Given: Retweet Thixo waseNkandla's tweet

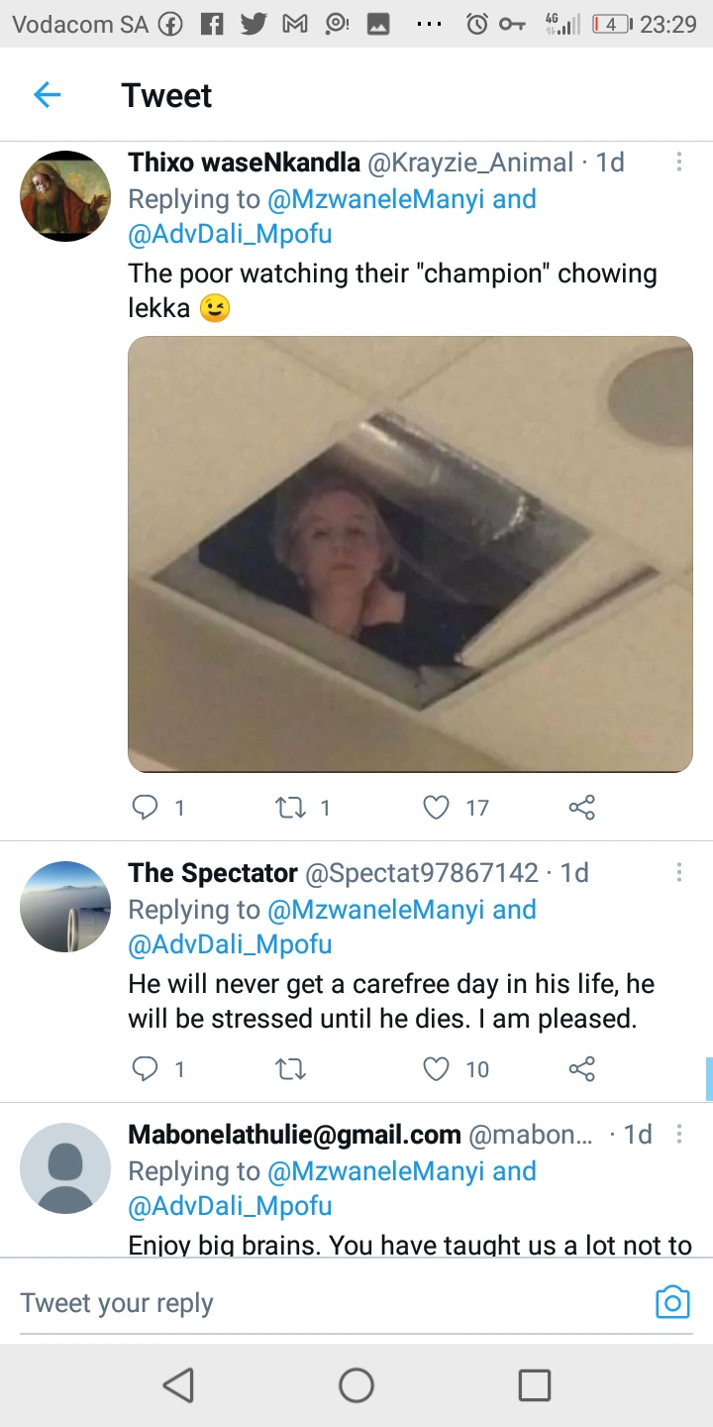Looking at the screenshot, I should coord(290,809).
